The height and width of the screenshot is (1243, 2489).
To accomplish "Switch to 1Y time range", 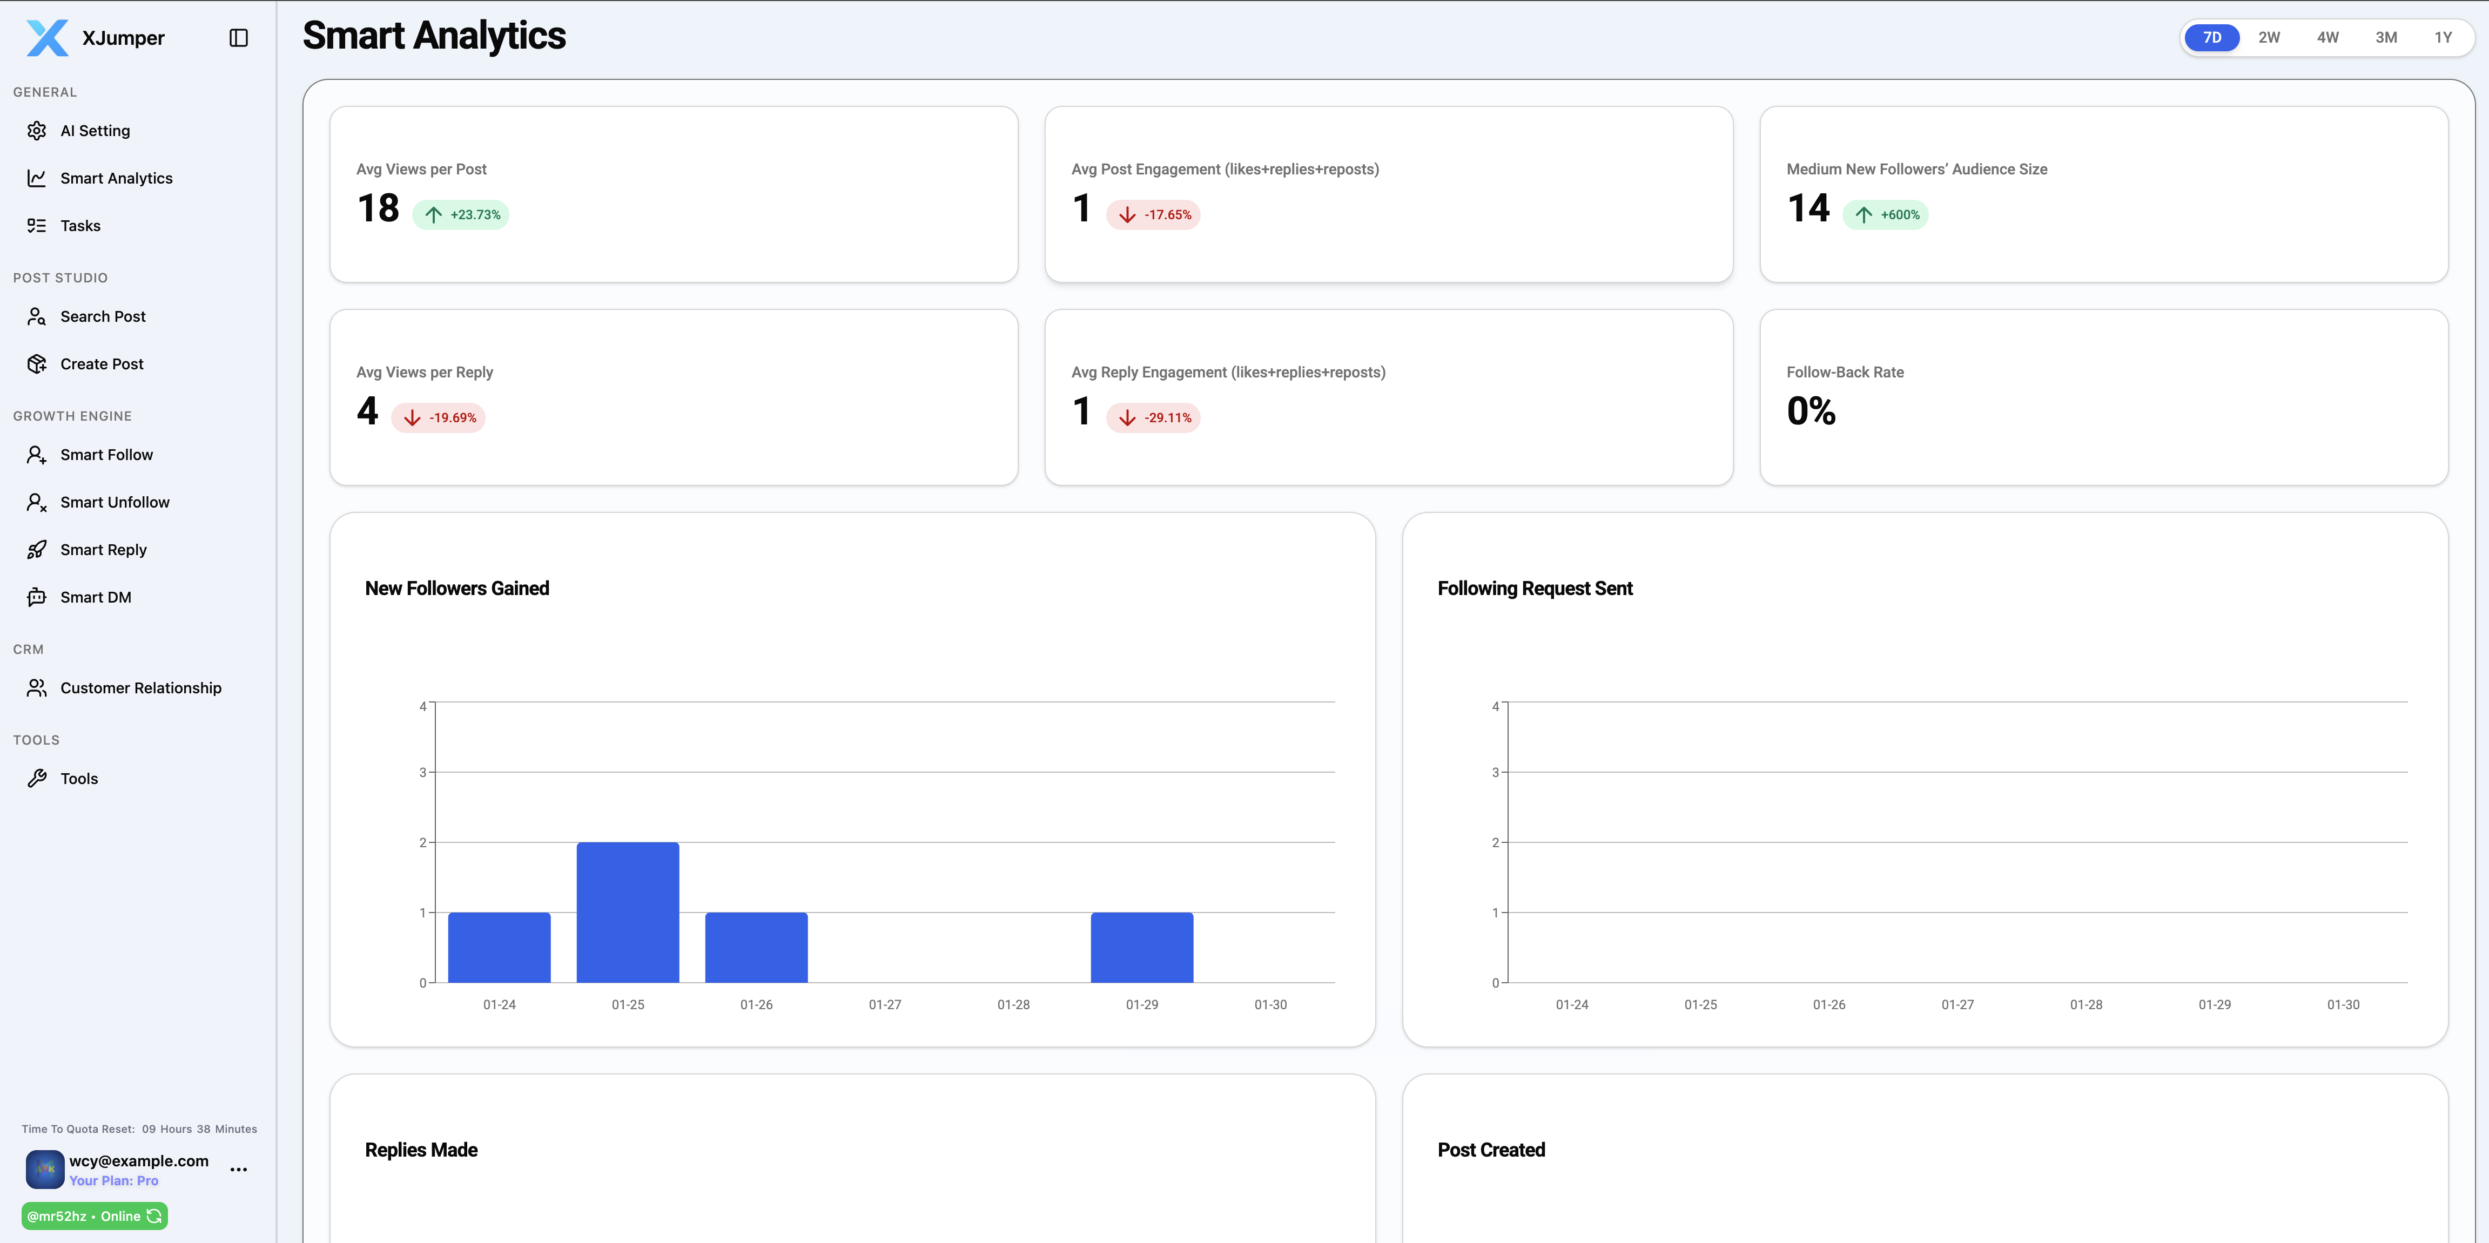I will pos(2443,38).
